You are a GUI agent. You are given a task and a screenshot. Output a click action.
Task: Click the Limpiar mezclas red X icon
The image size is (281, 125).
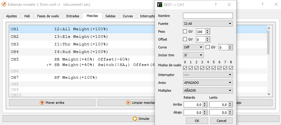click(x=128, y=103)
